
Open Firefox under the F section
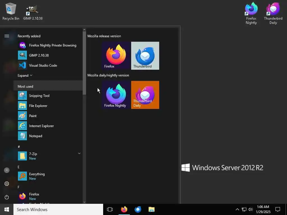tap(48, 196)
